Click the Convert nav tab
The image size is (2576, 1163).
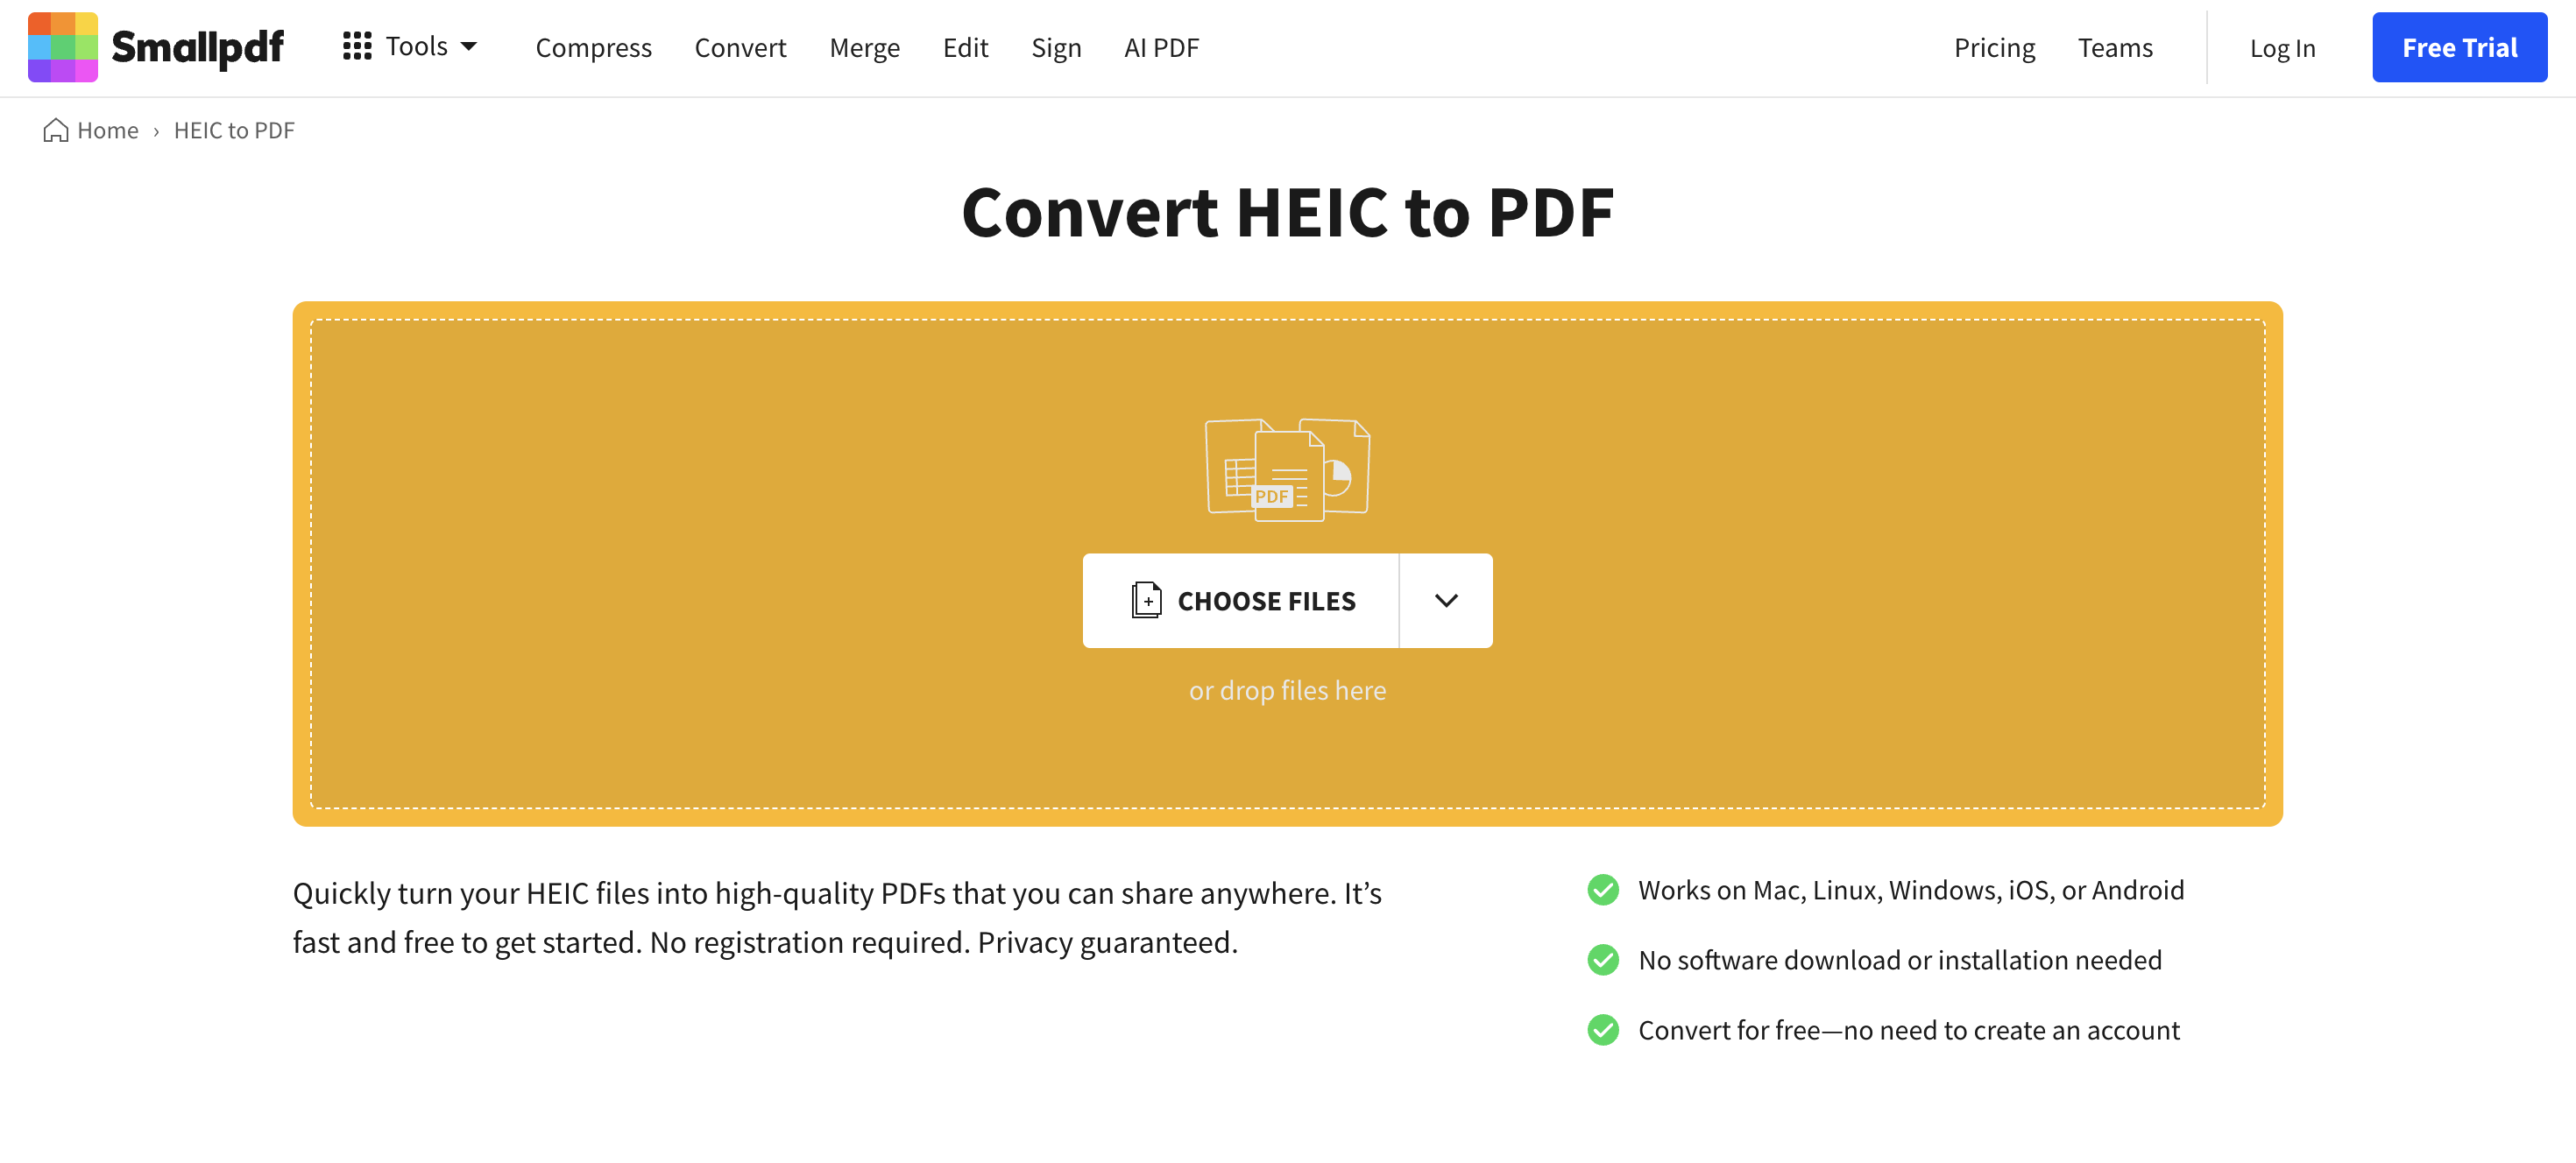pyautogui.click(x=740, y=47)
